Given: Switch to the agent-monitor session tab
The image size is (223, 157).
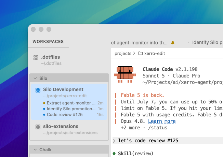Looking at the screenshot, I should [x=139, y=43].
